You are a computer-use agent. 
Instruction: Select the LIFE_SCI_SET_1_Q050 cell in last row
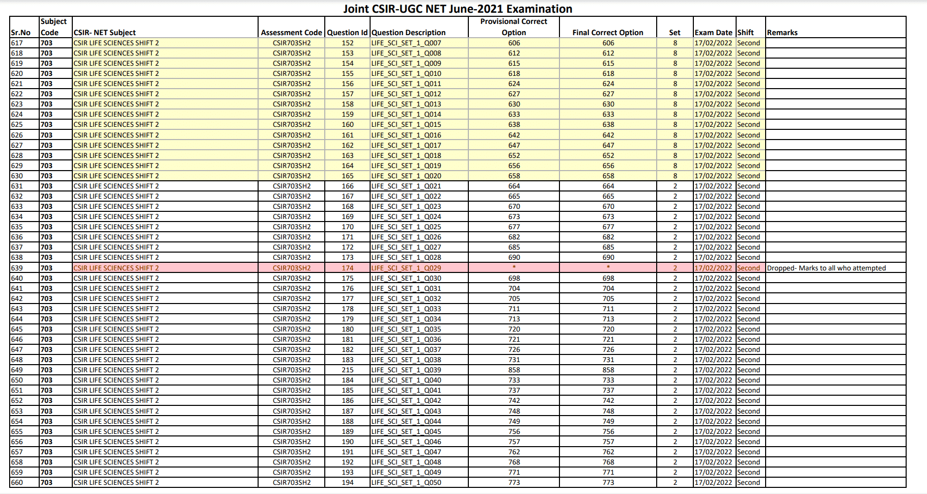click(x=406, y=483)
